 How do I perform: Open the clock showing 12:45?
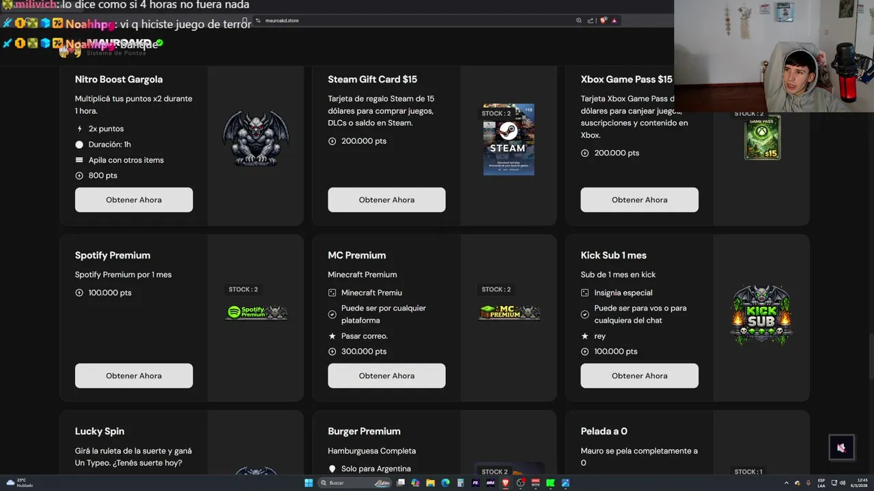859,483
